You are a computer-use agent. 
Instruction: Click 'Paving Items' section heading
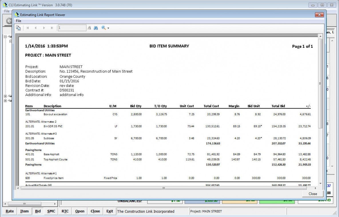(33, 150)
